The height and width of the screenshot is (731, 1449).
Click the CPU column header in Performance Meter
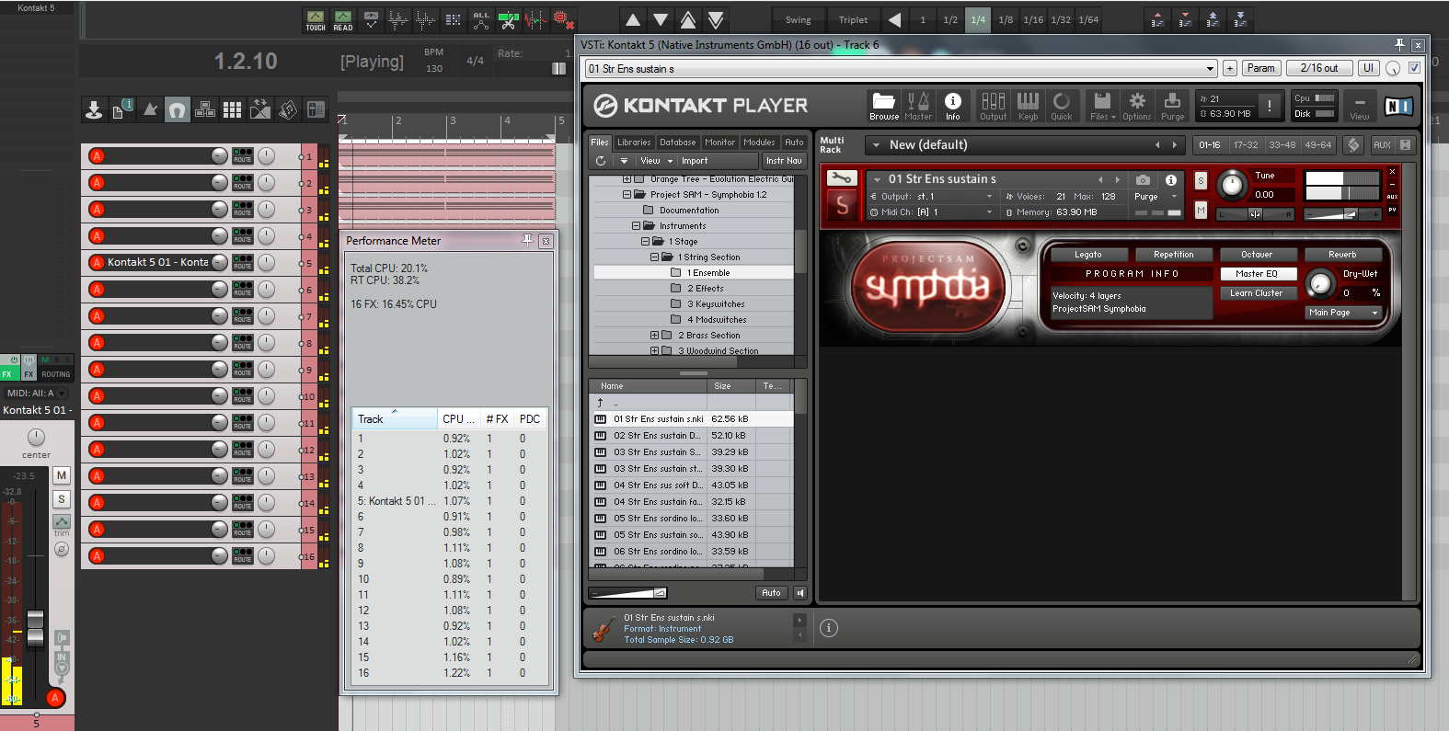pos(458,419)
